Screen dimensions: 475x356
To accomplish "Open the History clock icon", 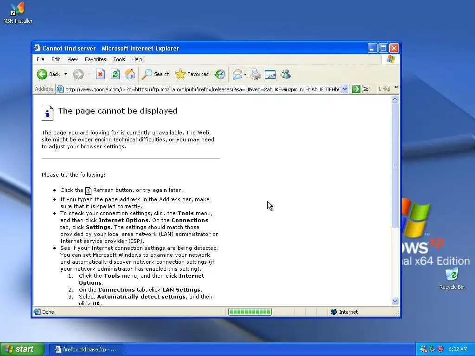I will click(x=219, y=74).
